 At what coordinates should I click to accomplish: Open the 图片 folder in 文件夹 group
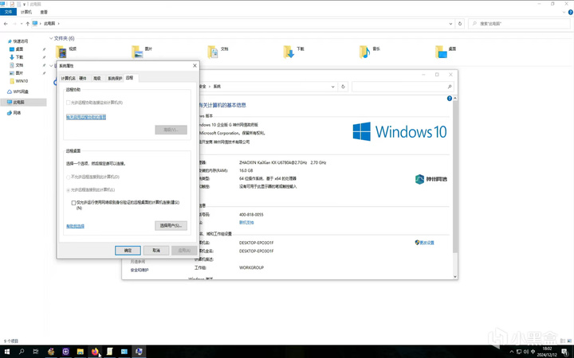pos(138,53)
